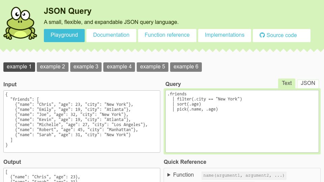Viewport: 324px width, 182px height.
Task: Open the Playground tab
Action: pyautogui.click(x=64, y=35)
